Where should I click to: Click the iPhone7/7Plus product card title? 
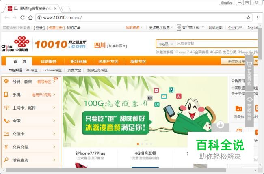pos(91,153)
